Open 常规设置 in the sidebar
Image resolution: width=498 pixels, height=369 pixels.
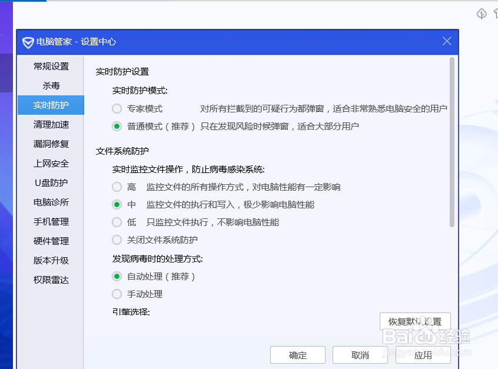pos(51,67)
